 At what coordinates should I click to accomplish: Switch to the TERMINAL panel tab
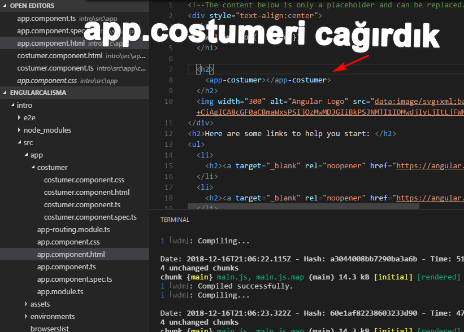click(175, 220)
